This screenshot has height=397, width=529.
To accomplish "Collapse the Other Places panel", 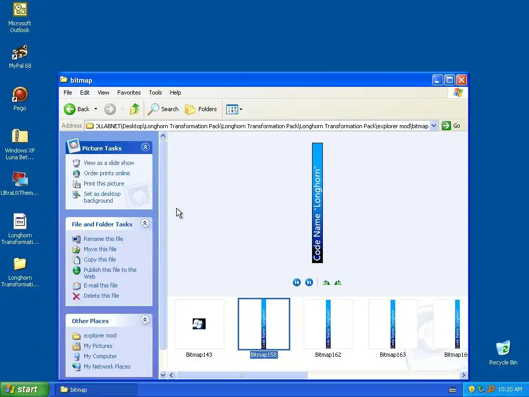I will 145,319.
